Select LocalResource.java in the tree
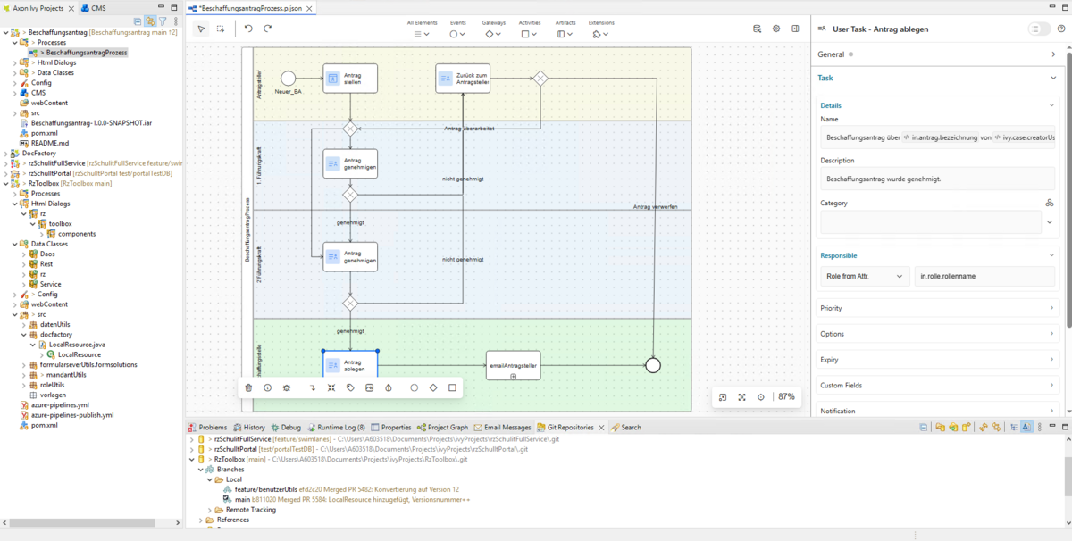Screen dimensions: 1072x541 (77, 345)
